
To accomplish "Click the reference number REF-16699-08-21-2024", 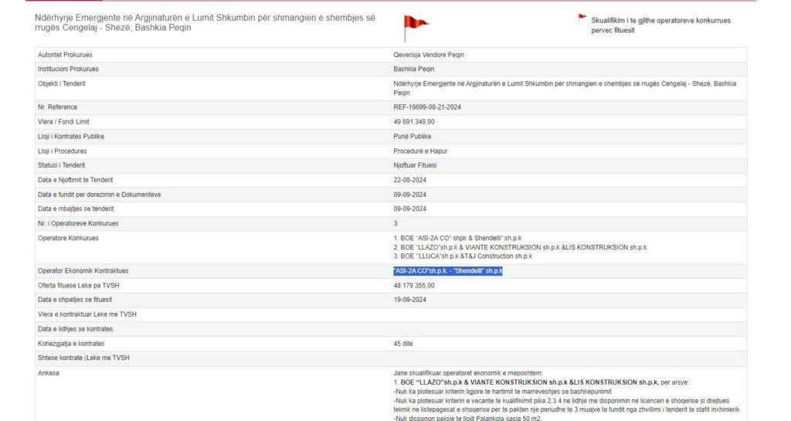I will 429,107.
